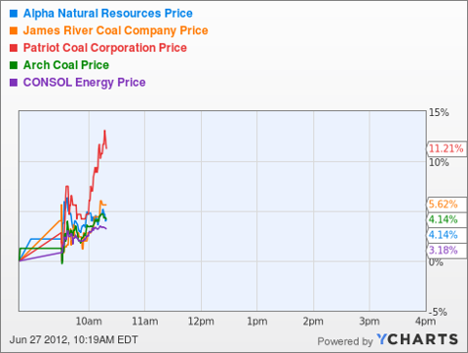Click the green 4.14% value tag
The width and height of the screenshot is (468, 353).
[447, 219]
